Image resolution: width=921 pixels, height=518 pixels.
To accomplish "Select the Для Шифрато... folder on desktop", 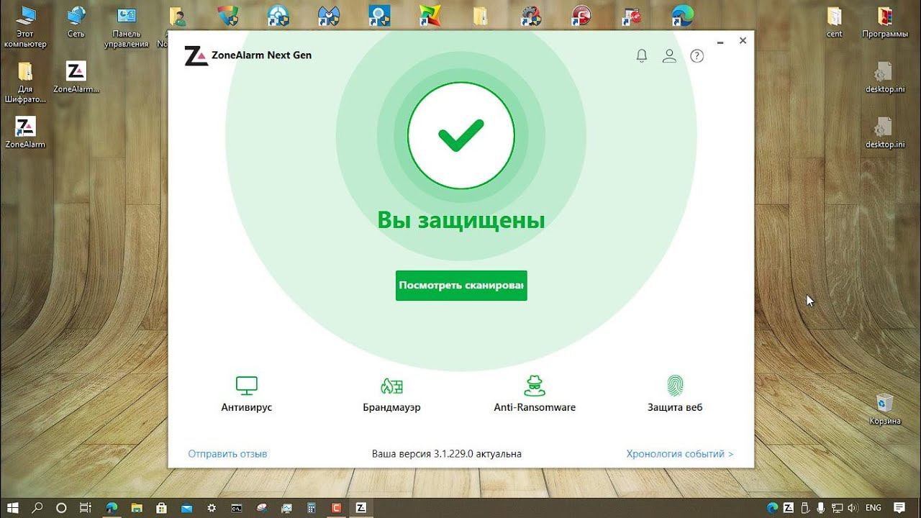I will 25,82.
